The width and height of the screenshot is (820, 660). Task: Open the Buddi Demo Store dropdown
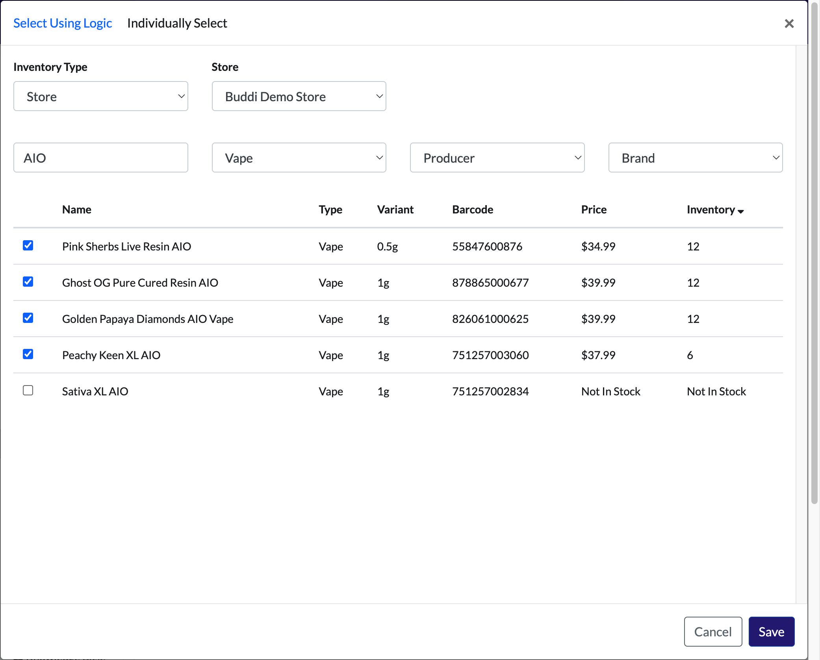[299, 96]
